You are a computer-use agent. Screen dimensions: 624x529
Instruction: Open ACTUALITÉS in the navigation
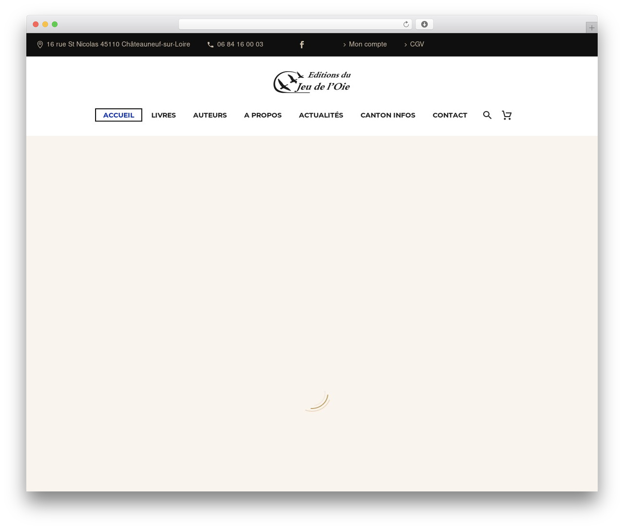[x=321, y=115]
